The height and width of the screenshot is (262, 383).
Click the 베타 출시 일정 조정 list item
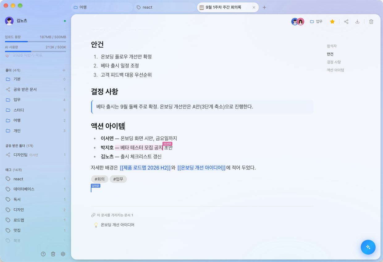(120, 66)
